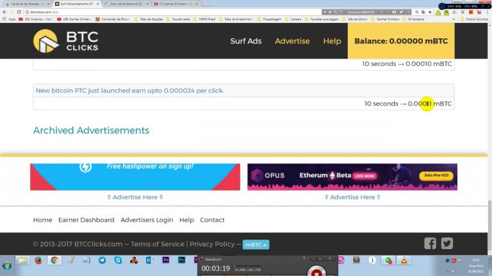Click Advertise Here under the OPUS banner

(x=352, y=197)
